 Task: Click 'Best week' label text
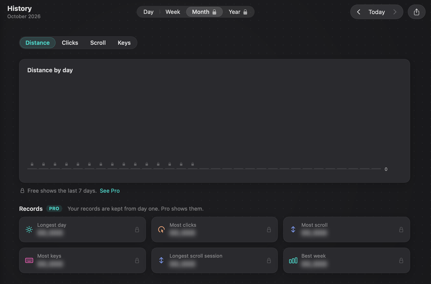pos(314,255)
